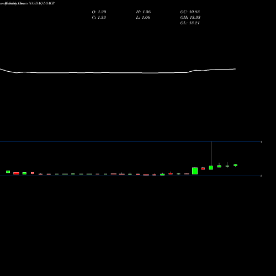Click the 'OL: 13.21' value
Viewport: 276px width, 276px height.
[190, 23]
